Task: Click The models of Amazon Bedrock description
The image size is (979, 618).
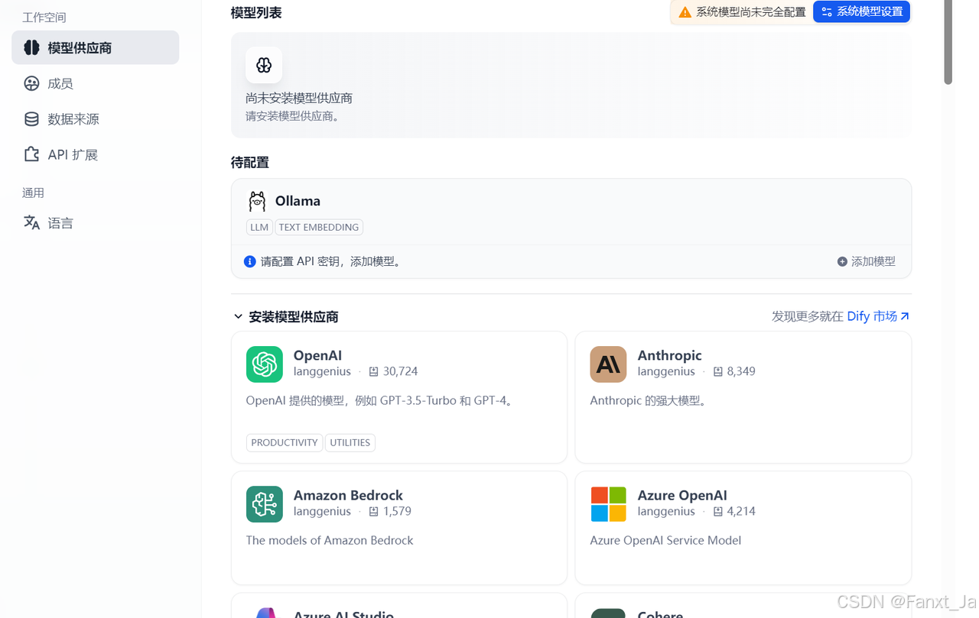Action: (x=330, y=540)
